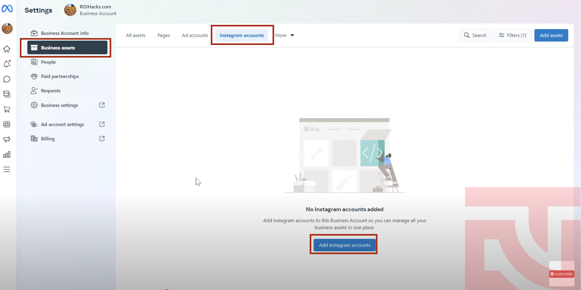Open the profile avatar in left rail
The image size is (581, 290).
tap(7, 29)
